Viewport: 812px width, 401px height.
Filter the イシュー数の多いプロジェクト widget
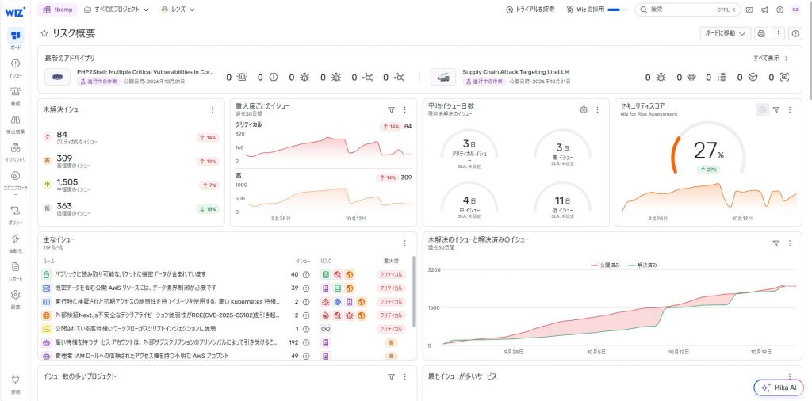pos(392,377)
